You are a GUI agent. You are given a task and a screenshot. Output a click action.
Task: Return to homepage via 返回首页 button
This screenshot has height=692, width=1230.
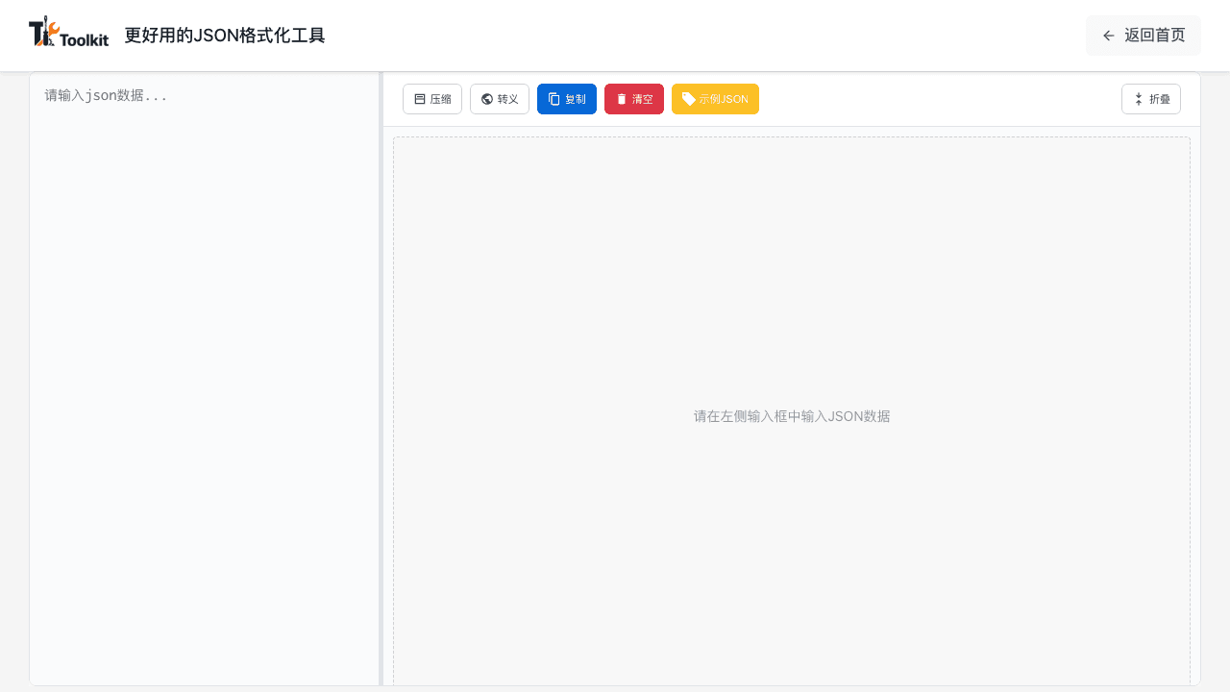coord(1144,36)
